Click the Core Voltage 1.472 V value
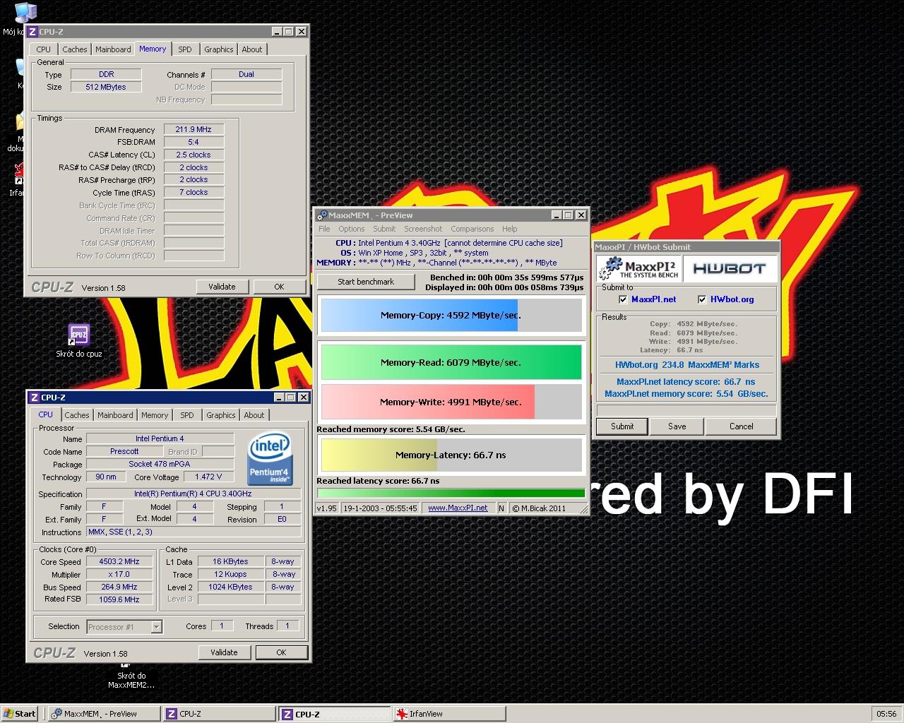 (x=208, y=477)
